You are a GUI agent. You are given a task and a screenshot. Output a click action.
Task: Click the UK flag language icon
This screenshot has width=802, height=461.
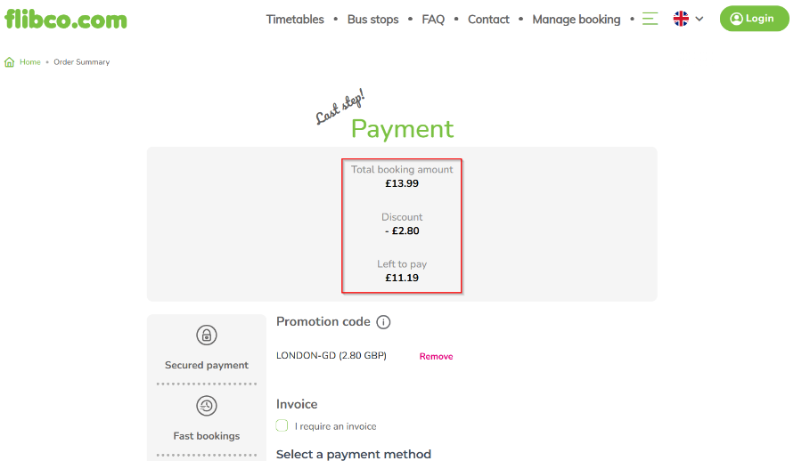[681, 19]
